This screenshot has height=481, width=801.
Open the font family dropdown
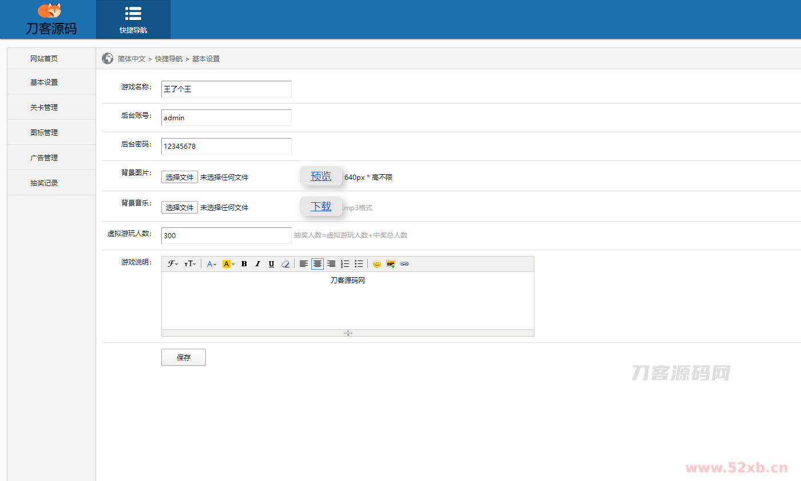[173, 264]
